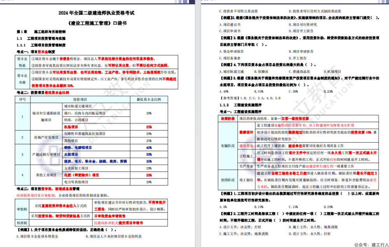389x247 pixels.
Task: Click option 'B.保障房'
Action: pyautogui.click(x=261, y=72)
